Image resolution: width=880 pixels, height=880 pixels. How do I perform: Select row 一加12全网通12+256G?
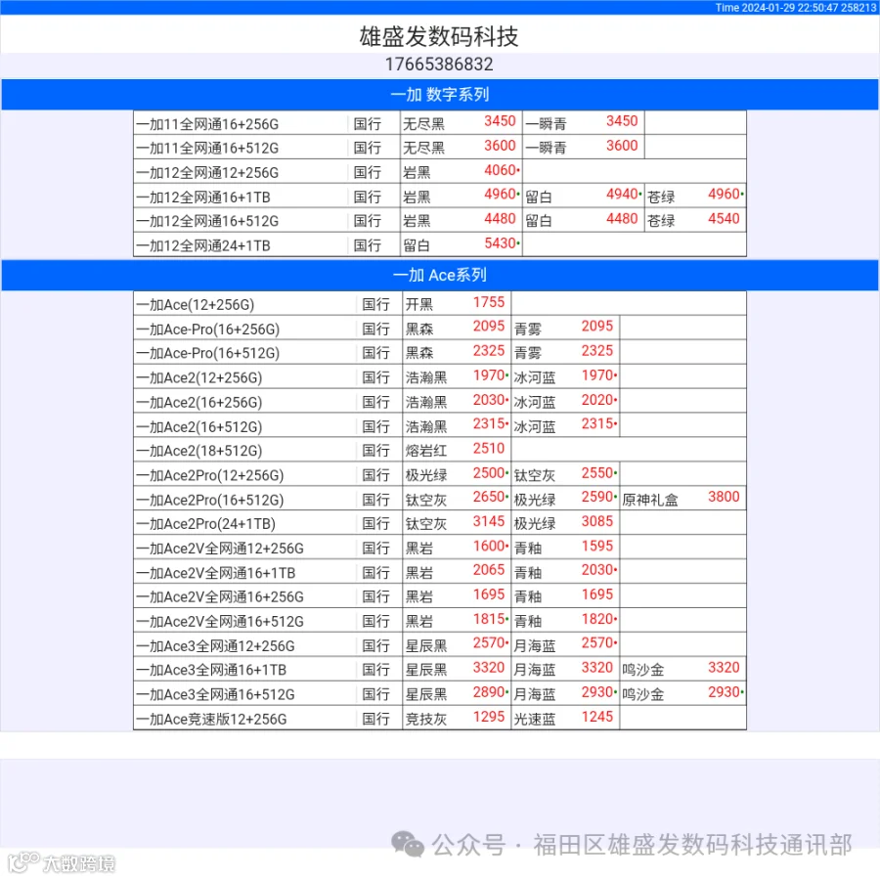[440, 172]
